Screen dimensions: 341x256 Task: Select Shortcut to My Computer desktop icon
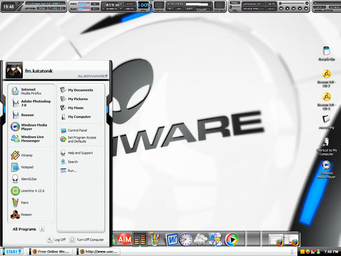click(x=326, y=146)
